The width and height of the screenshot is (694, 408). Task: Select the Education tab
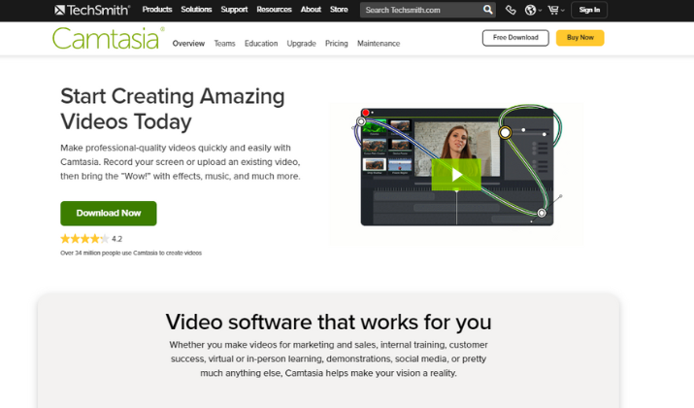(261, 44)
